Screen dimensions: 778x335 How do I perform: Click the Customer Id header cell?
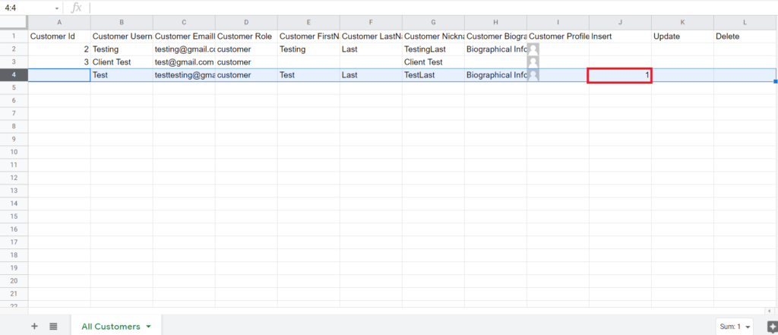(x=59, y=36)
